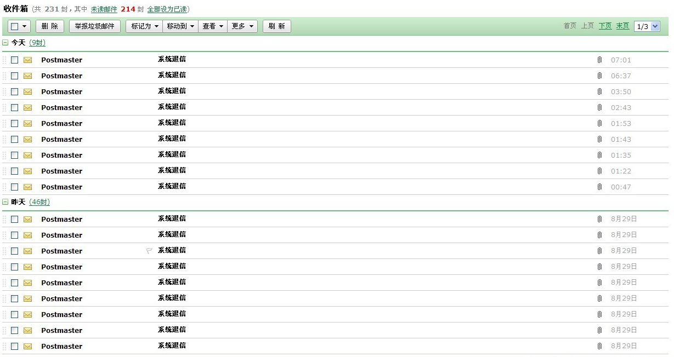Click the 删除 button

pos(50,26)
